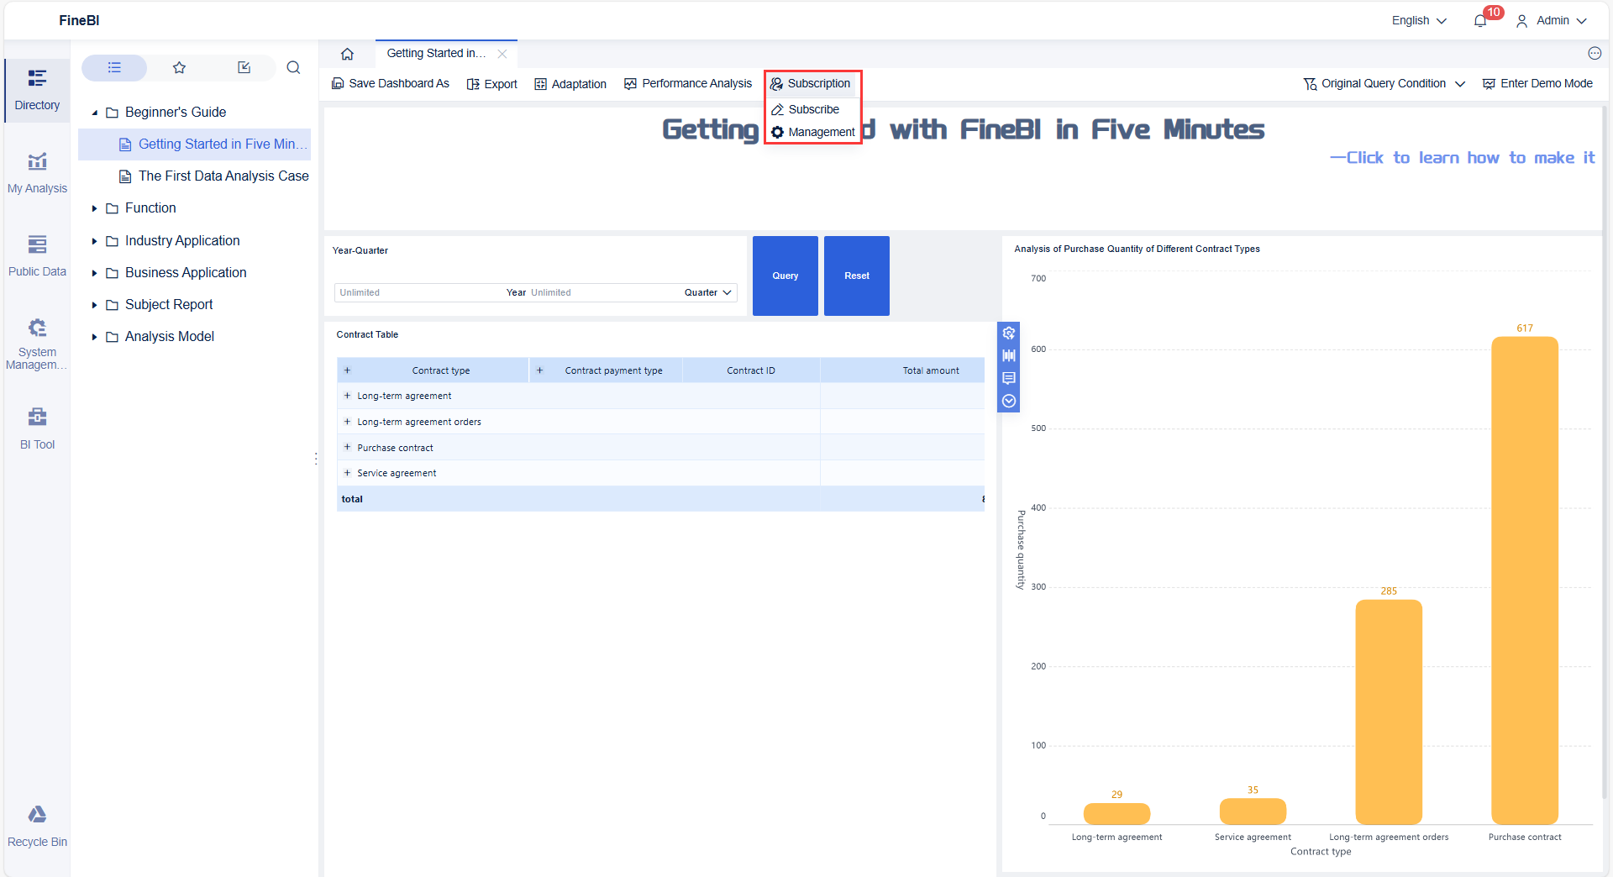Open the comment icon on the chart panel

click(x=1008, y=378)
